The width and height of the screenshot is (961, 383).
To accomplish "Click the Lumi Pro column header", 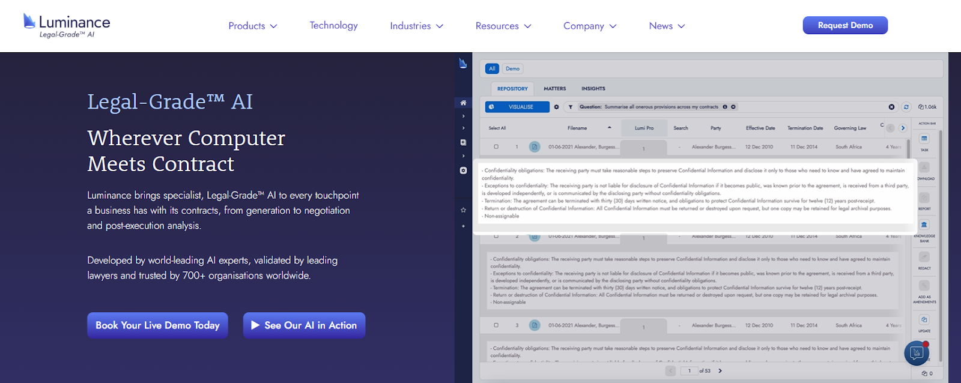I will point(644,128).
